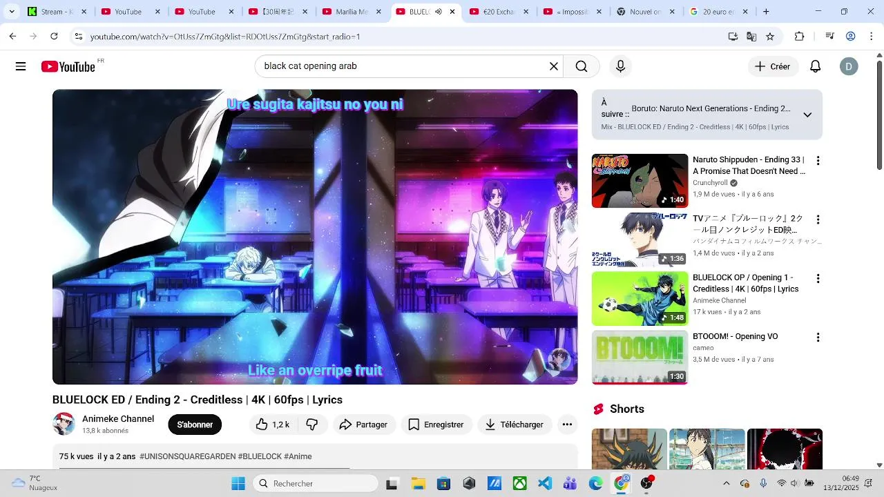Bookmark this page with the star
Viewport: 884px width, 497px height.
click(770, 37)
